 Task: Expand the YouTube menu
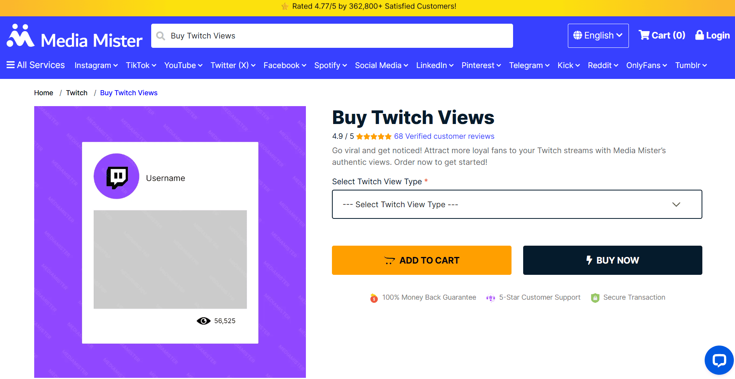click(x=183, y=65)
